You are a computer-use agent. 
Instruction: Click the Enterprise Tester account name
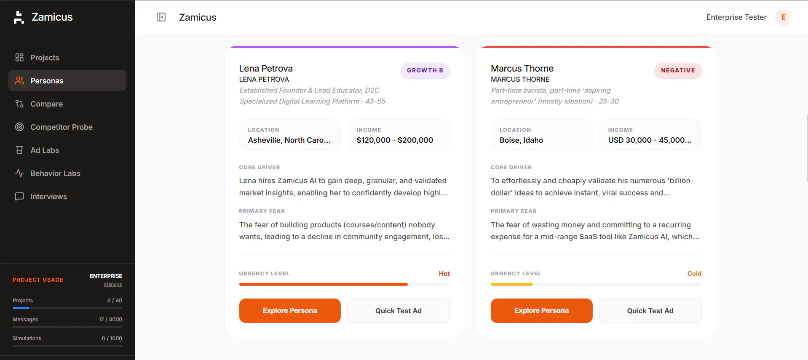(x=736, y=17)
